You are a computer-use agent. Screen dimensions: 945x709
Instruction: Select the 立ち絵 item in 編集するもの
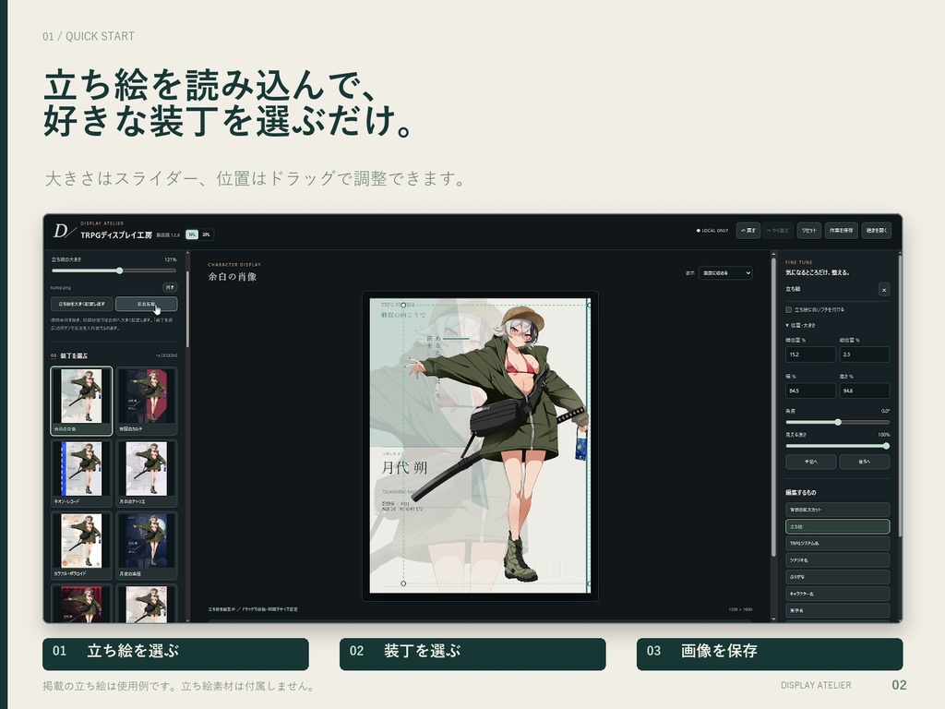[x=837, y=526]
